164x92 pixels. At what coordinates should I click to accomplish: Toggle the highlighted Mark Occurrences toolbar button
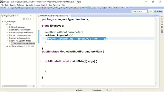(89, 8)
